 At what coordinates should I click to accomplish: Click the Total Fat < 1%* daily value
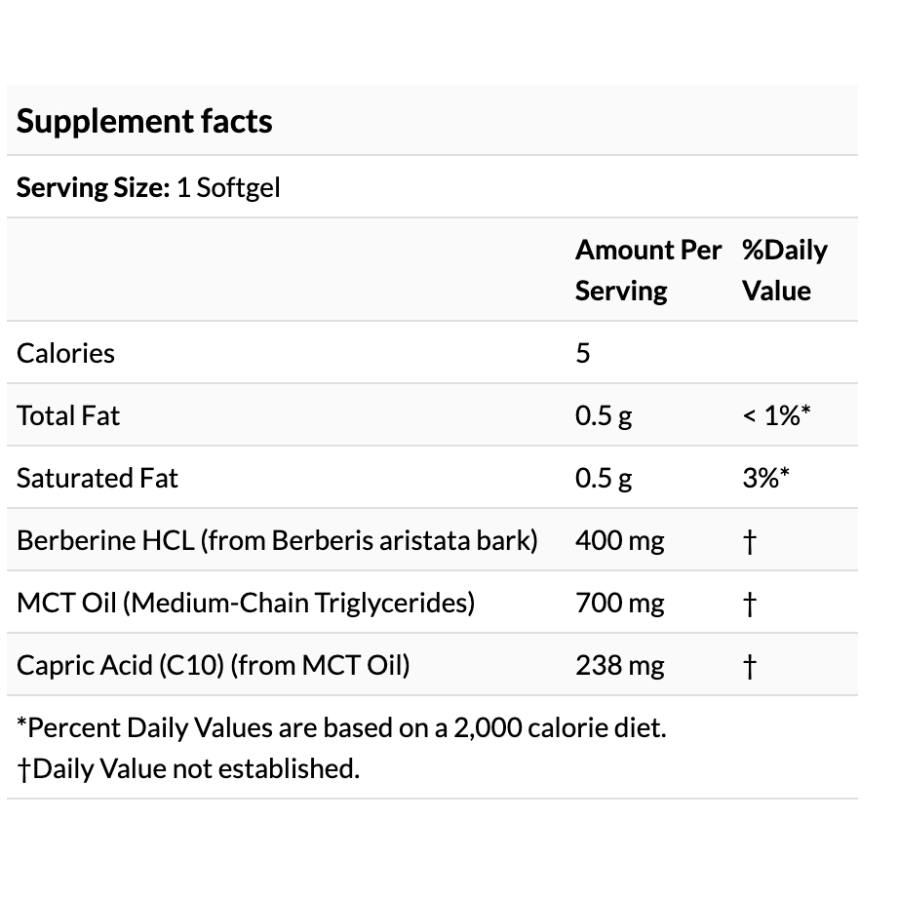click(776, 415)
